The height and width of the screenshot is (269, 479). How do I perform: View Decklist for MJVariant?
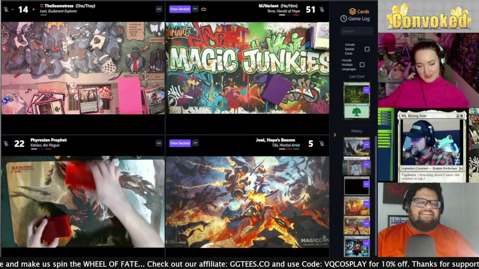pos(180,9)
